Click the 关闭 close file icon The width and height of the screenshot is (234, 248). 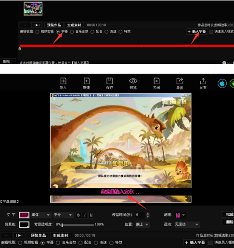point(156,83)
